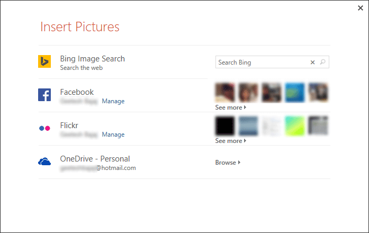Select the blue Facebook thumbnail
The height and width of the screenshot is (233, 369).
tap(295, 92)
